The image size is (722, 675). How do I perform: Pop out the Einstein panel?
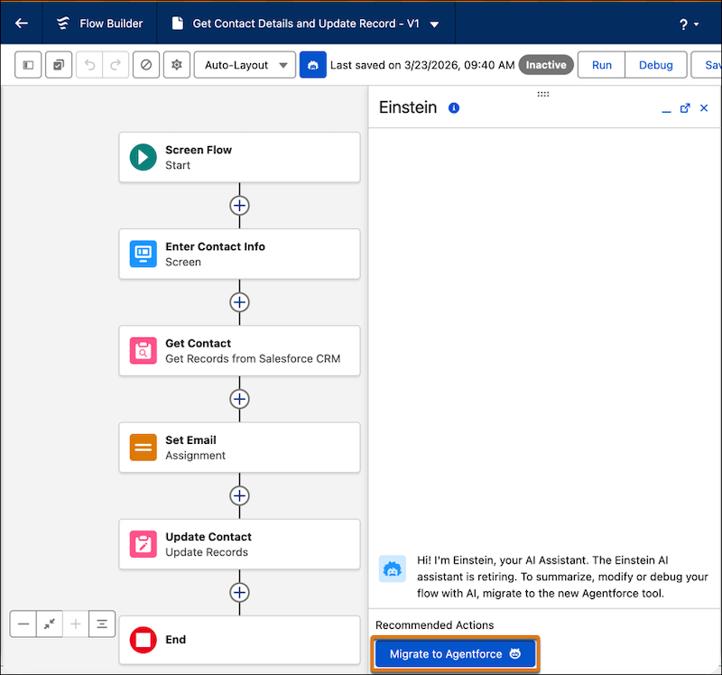click(x=685, y=107)
